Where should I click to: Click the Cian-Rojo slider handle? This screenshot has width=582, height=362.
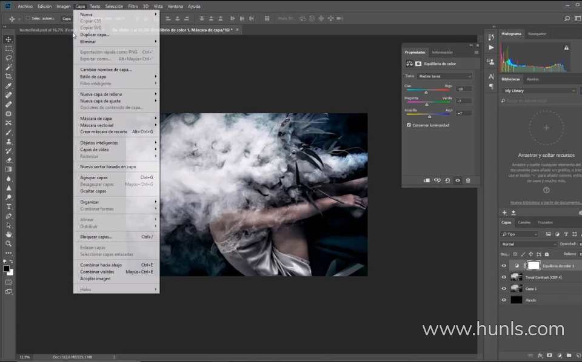click(x=426, y=93)
